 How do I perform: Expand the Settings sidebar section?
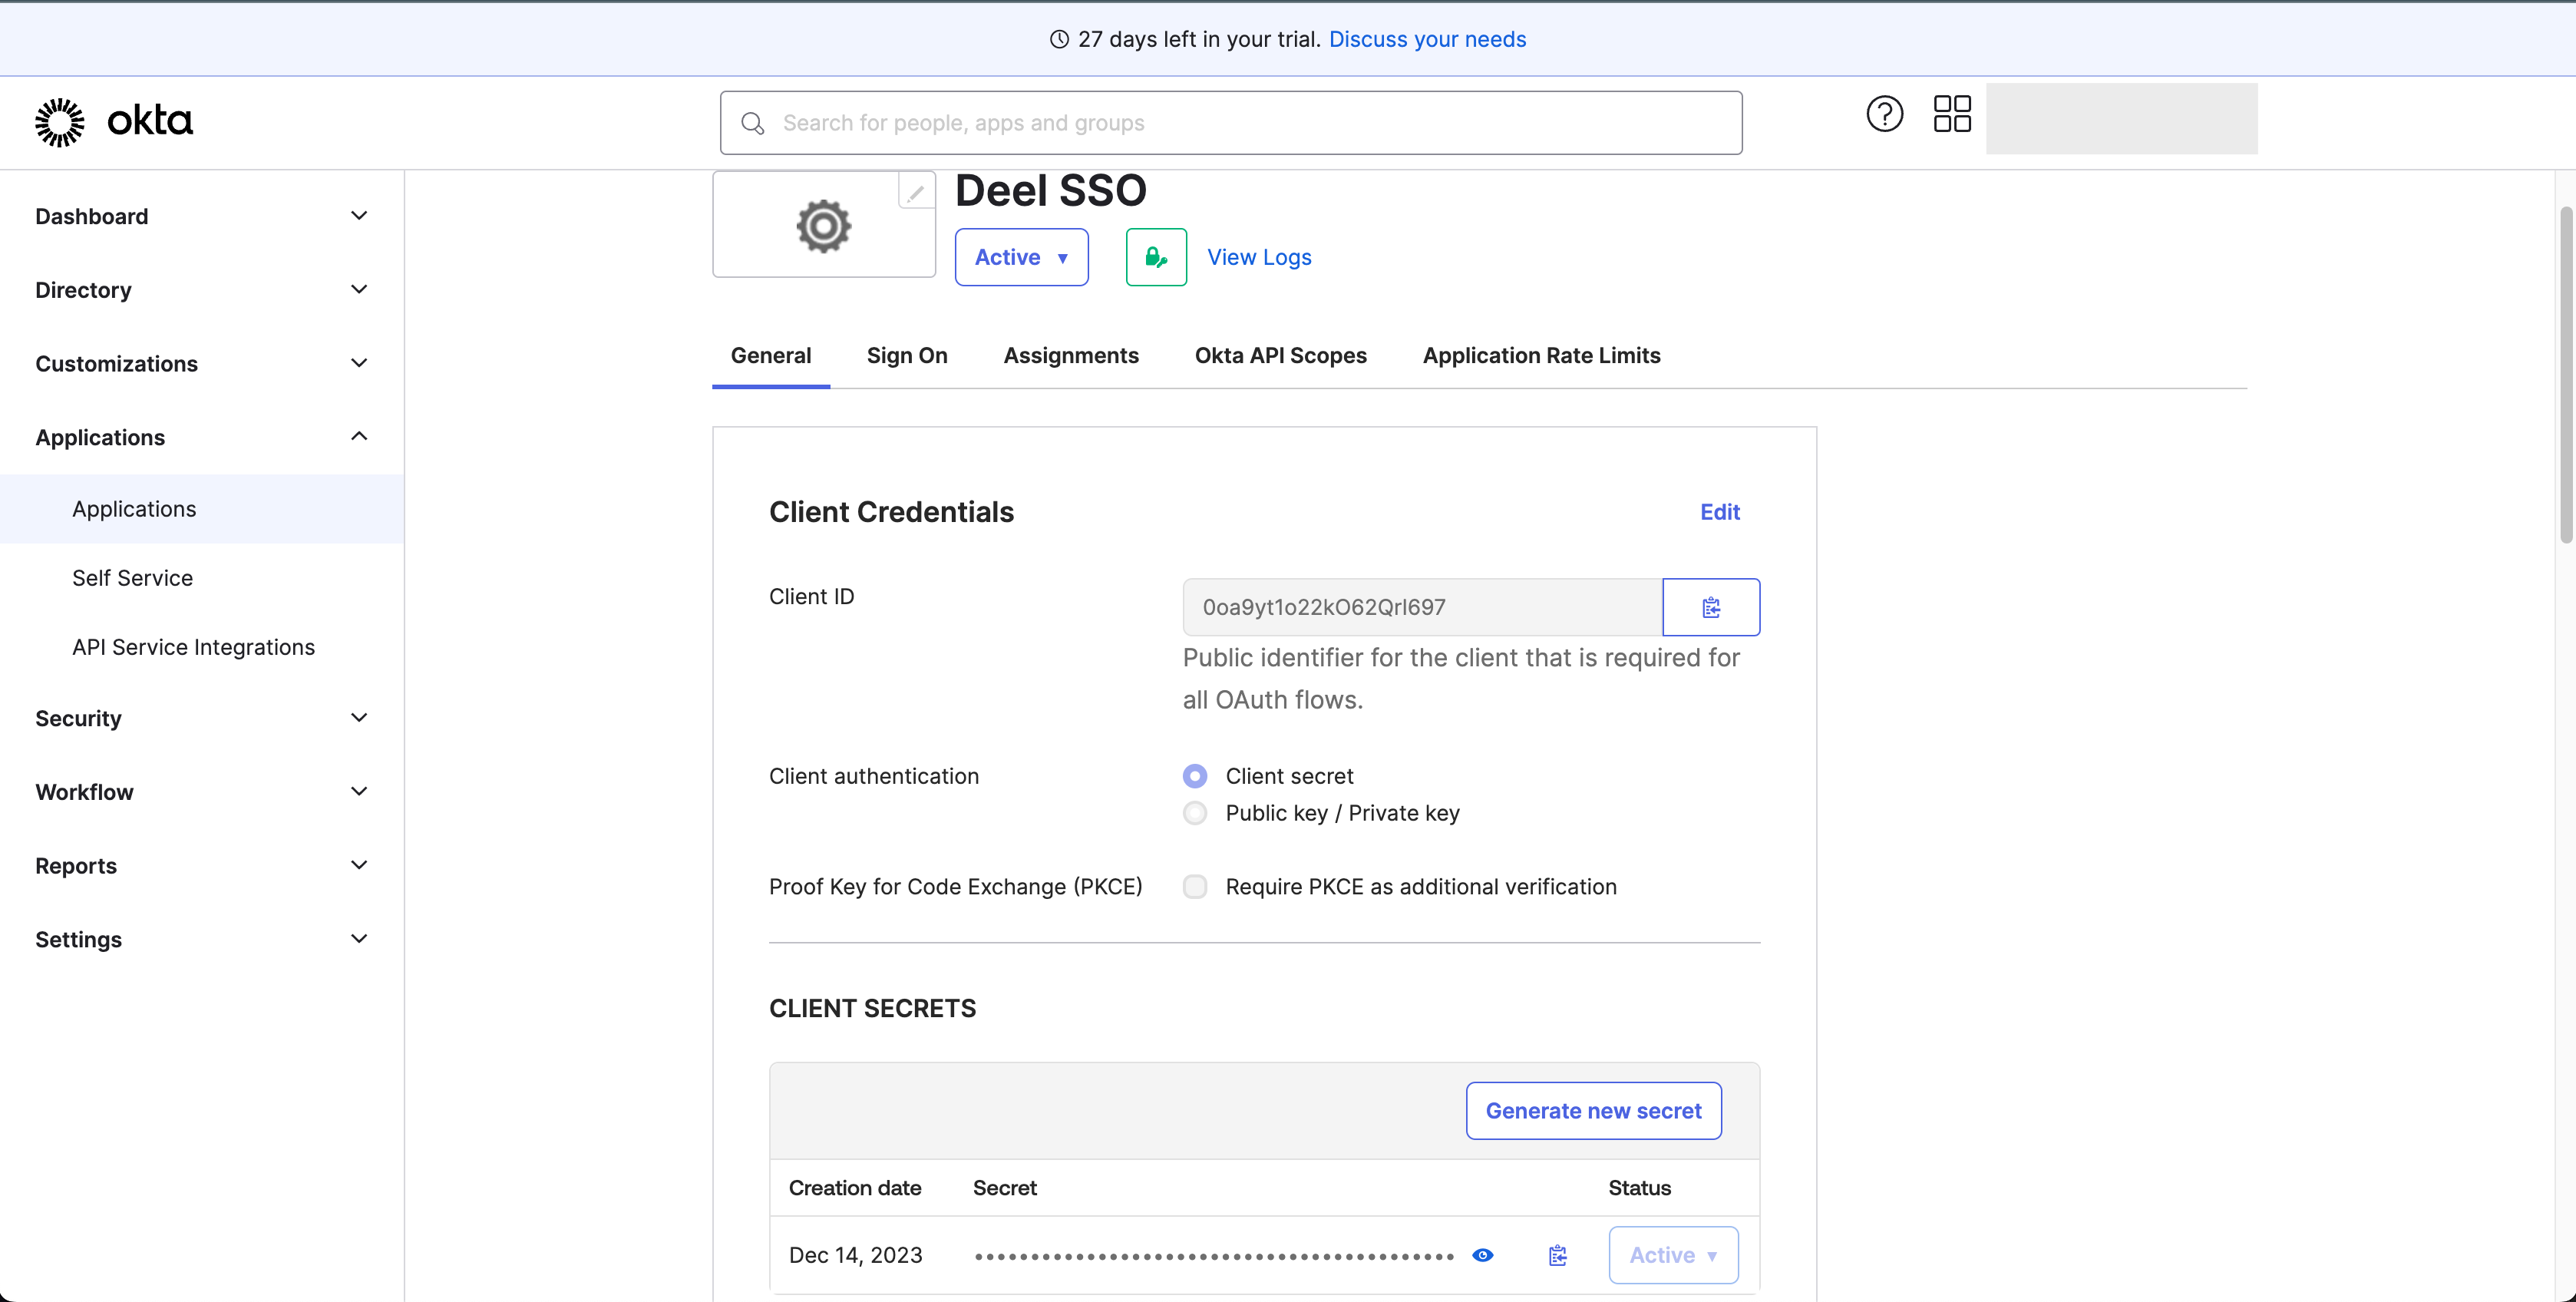202,940
